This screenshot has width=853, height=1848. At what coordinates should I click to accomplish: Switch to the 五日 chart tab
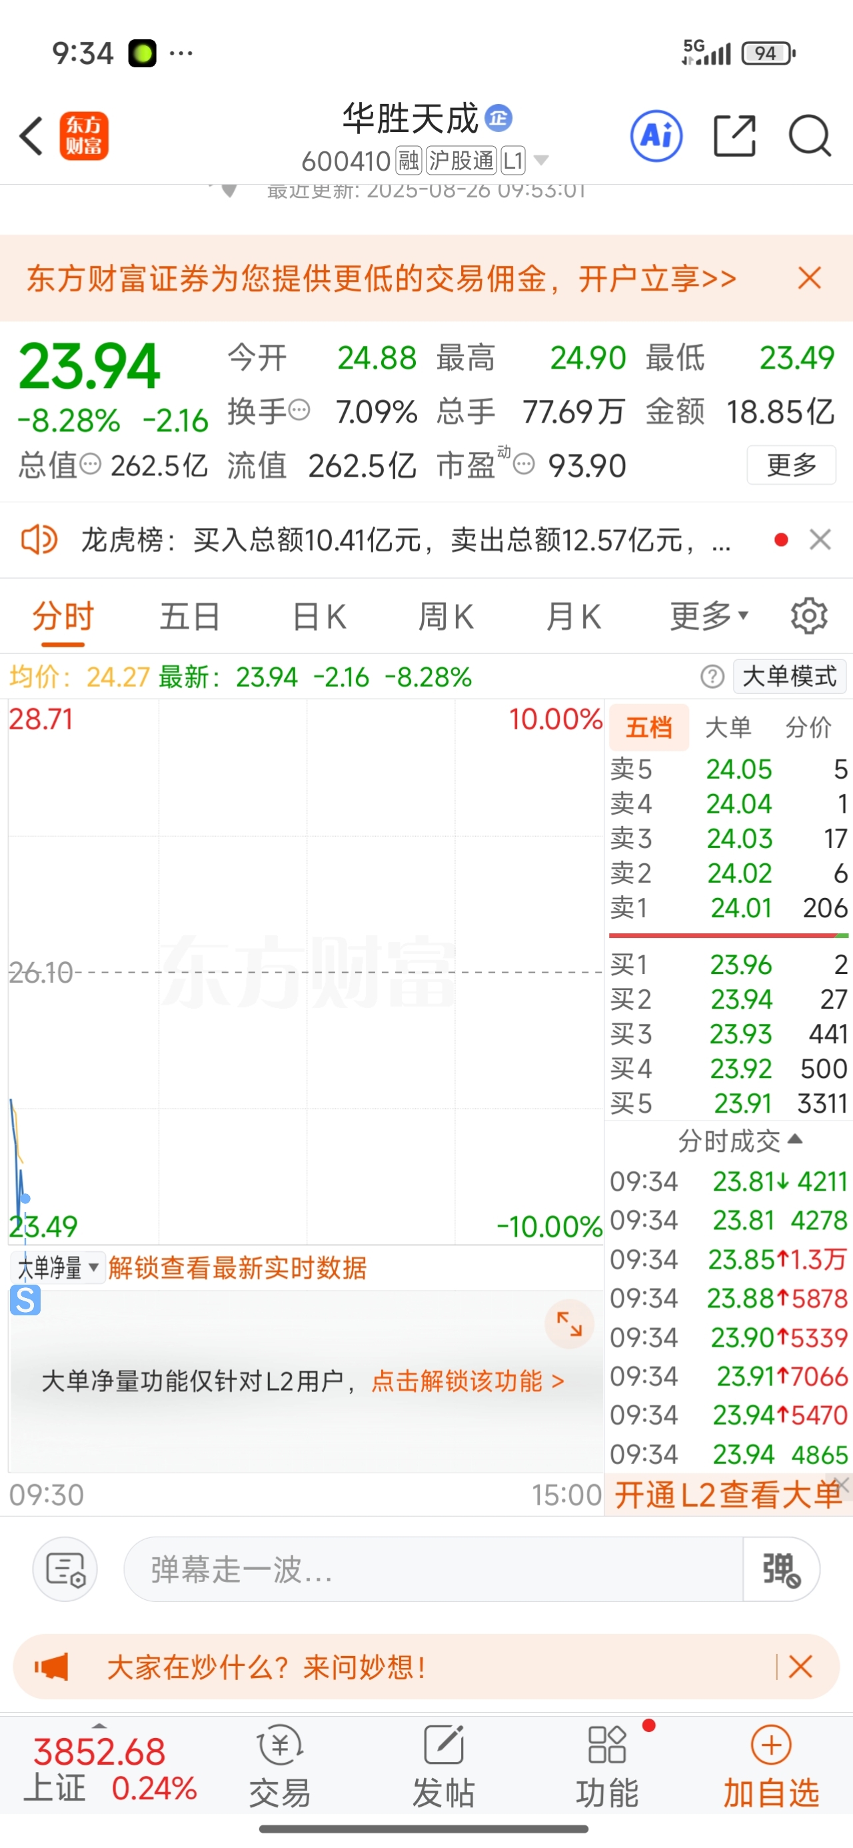(189, 616)
